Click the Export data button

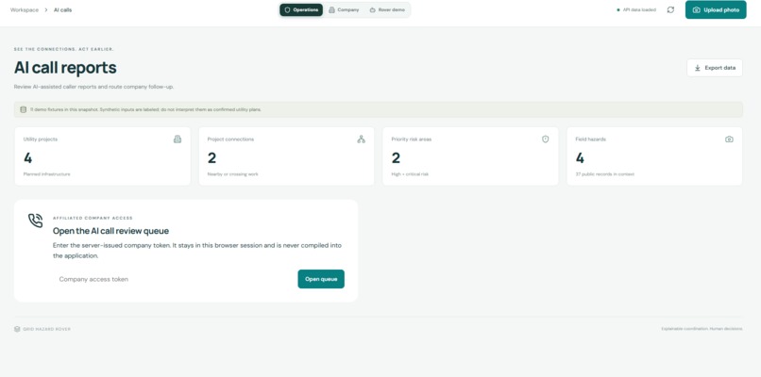tap(715, 68)
